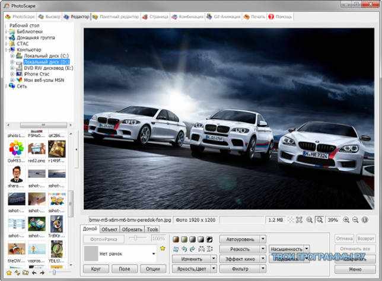
Task: Open the Страница tab
Action: pyautogui.click(x=155, y=17)
